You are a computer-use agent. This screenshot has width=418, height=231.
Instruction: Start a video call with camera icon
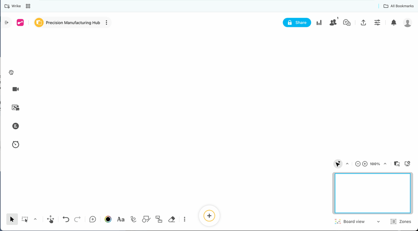coord(16,89)
